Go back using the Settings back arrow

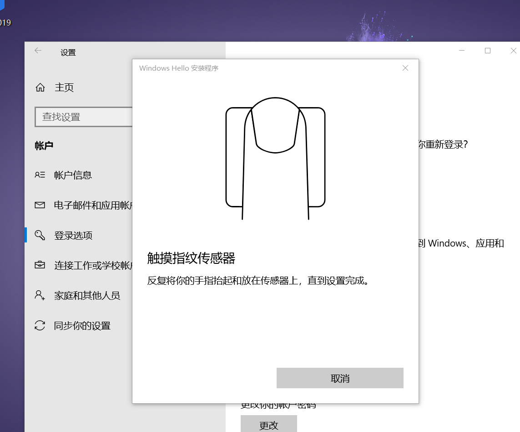(38, 51)
